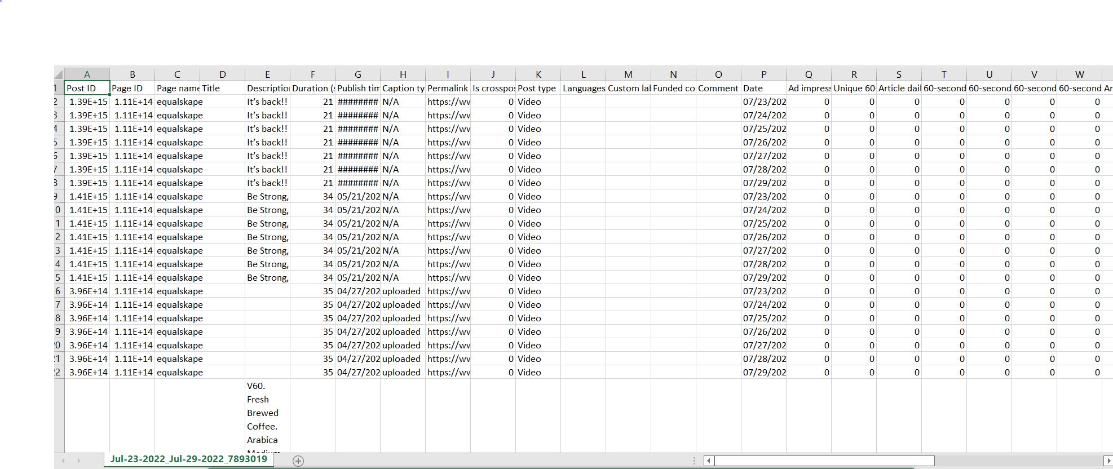Viewport: 1113px width, 469px height.
Task: Select column W header
Action: tap(1079, 74)
